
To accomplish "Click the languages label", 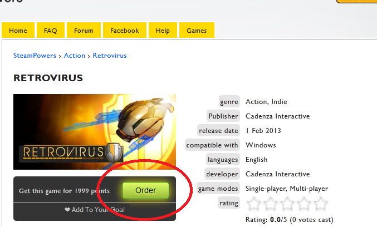I will point(223,160).
